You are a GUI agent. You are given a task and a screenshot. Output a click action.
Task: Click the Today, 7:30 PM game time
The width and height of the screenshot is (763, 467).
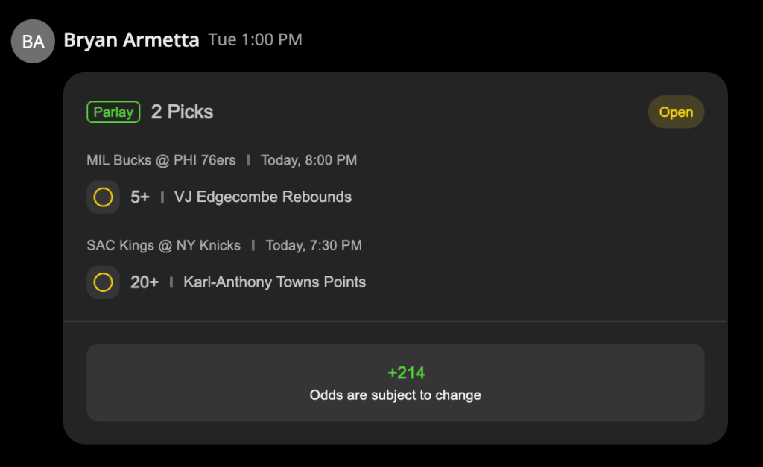point(314,245)
